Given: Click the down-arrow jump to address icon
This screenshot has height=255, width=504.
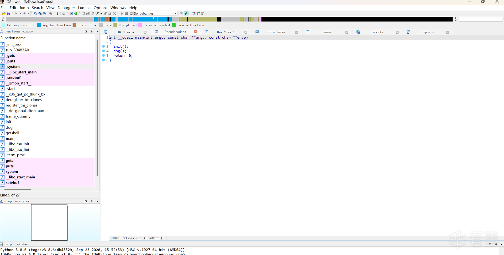Looking at the screenshot, I should [57, 13].
